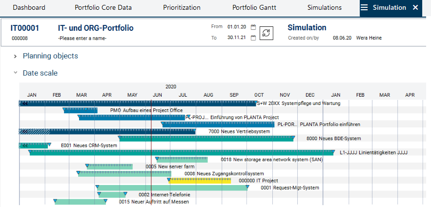This screenshot has height=207, width=431.
Task: Collapse the Date scale section
Action: (16, 73)
